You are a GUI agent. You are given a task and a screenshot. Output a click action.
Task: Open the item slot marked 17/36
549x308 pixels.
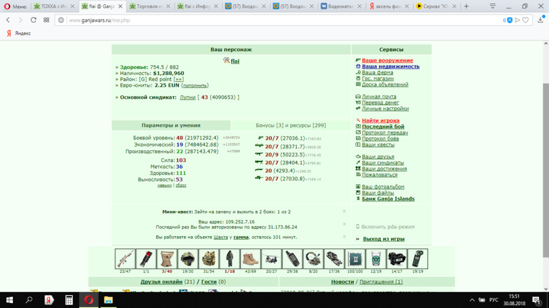334,259
